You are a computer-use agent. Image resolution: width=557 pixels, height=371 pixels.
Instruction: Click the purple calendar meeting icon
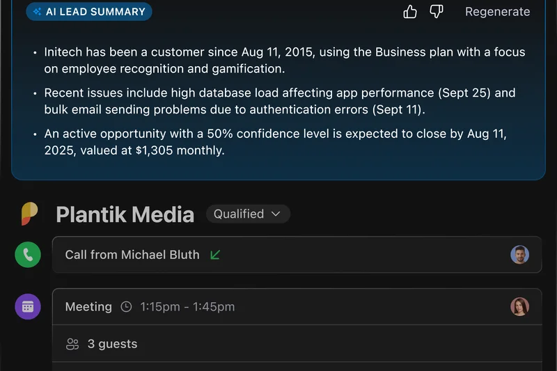point(28,306)
